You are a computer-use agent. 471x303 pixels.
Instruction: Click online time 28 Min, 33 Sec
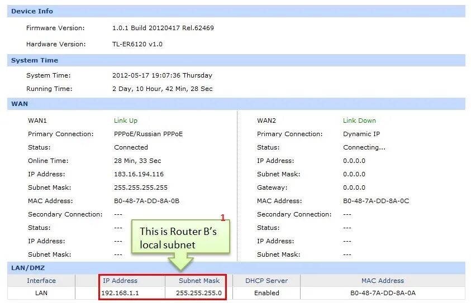[x=137, y=161]
